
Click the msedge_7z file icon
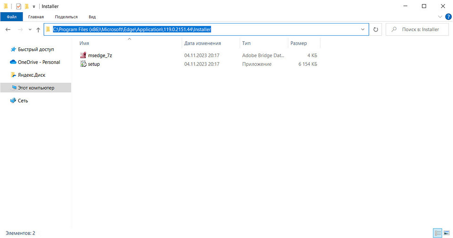point(83,55)
